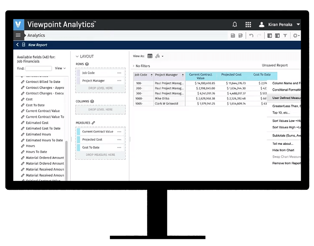Open the chart type dropdown arrow
Screen dimensions: 314x246
coord(162,56)
